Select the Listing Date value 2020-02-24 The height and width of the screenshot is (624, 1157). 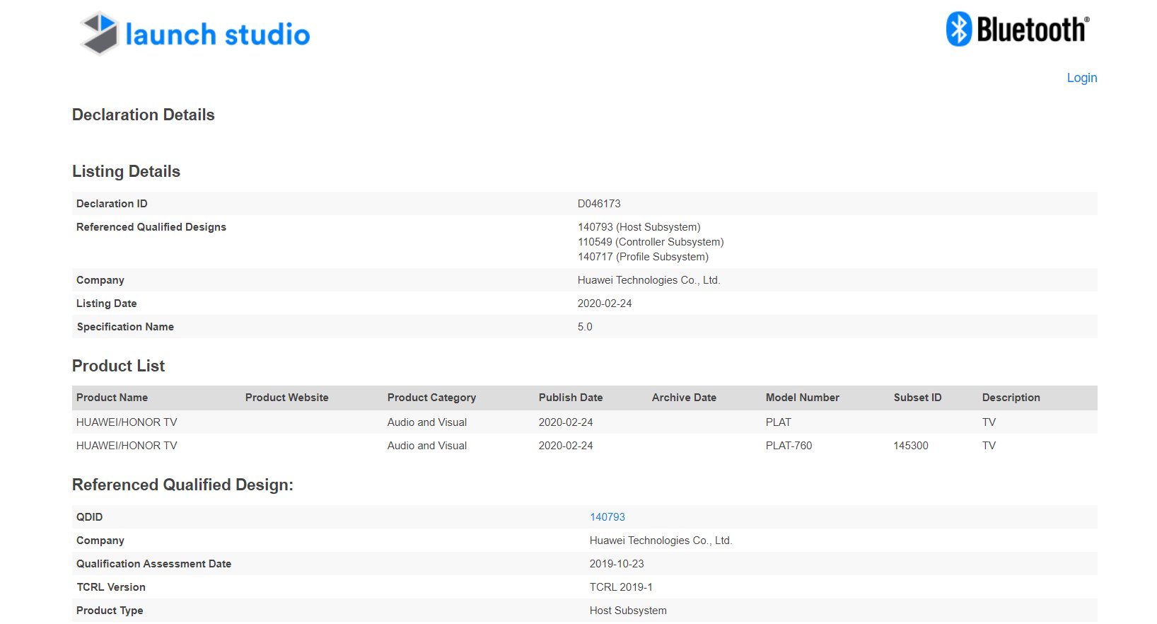tap(605, 304)
